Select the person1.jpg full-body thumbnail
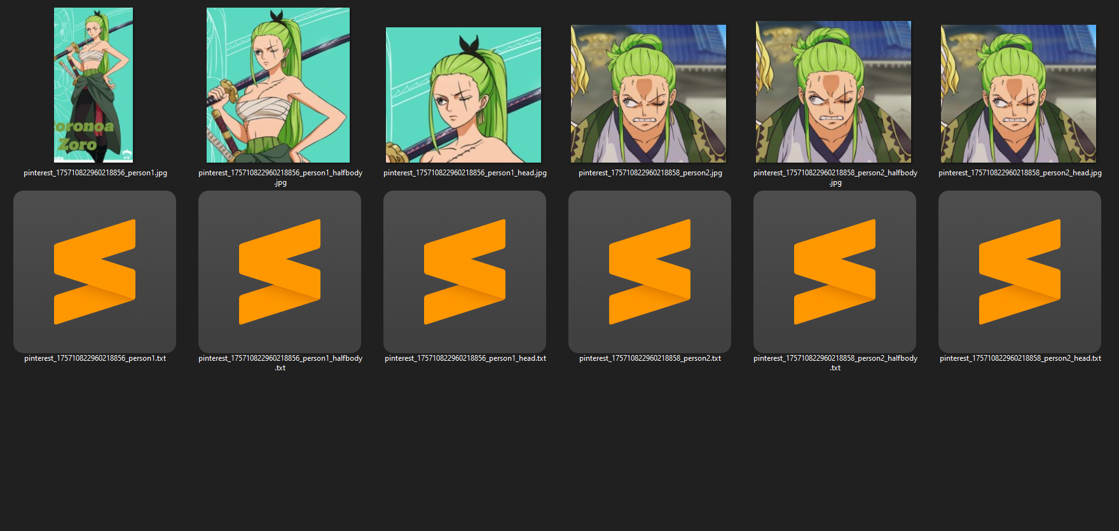The width and height of the screenshot is (1119, 531). click(x=93, y=85)
